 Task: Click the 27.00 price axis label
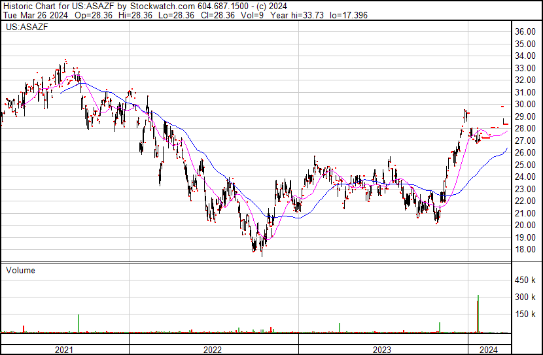point(525,141)
